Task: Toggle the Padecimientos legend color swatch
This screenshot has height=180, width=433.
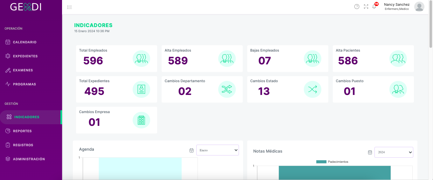Action: coord(321,162)
